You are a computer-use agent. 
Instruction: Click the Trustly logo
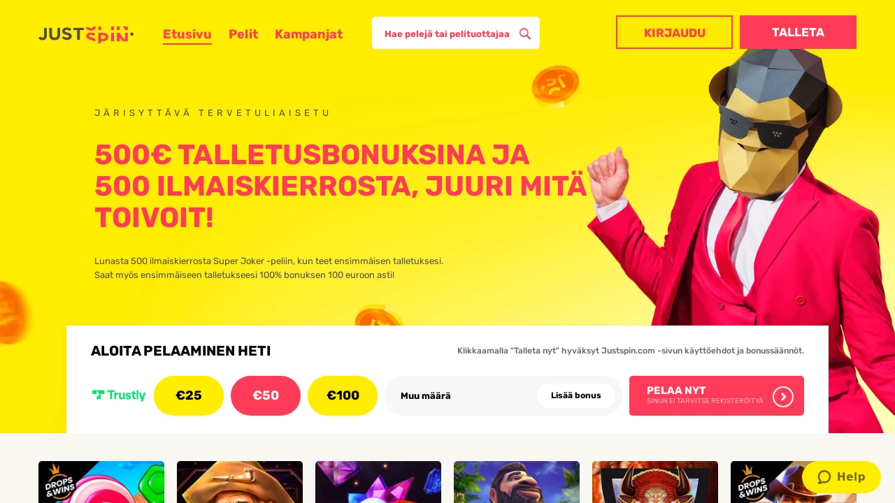(x=119, y=395)
